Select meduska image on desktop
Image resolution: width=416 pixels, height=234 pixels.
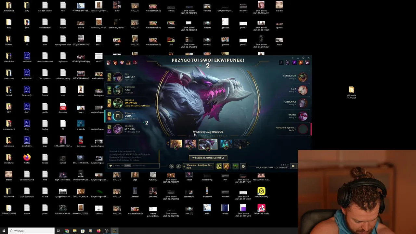81,125
